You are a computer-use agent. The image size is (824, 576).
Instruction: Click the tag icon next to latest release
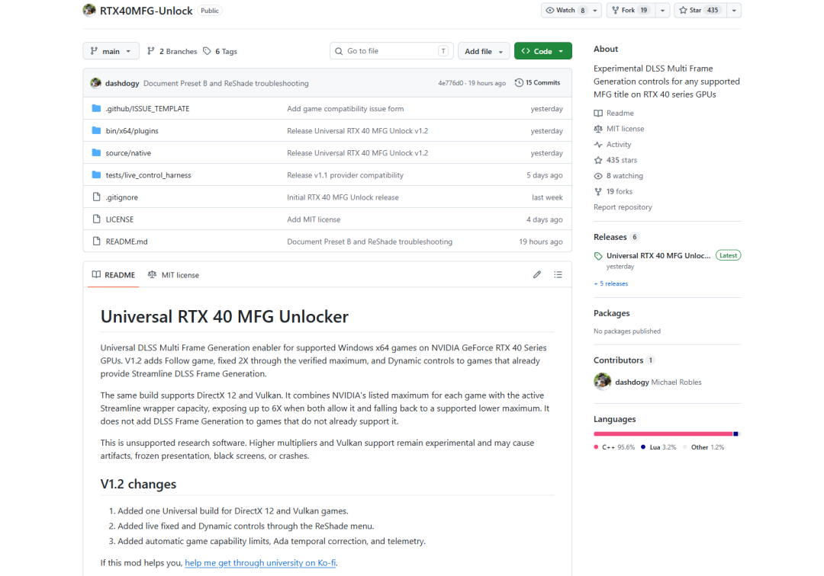pos(598,256)
